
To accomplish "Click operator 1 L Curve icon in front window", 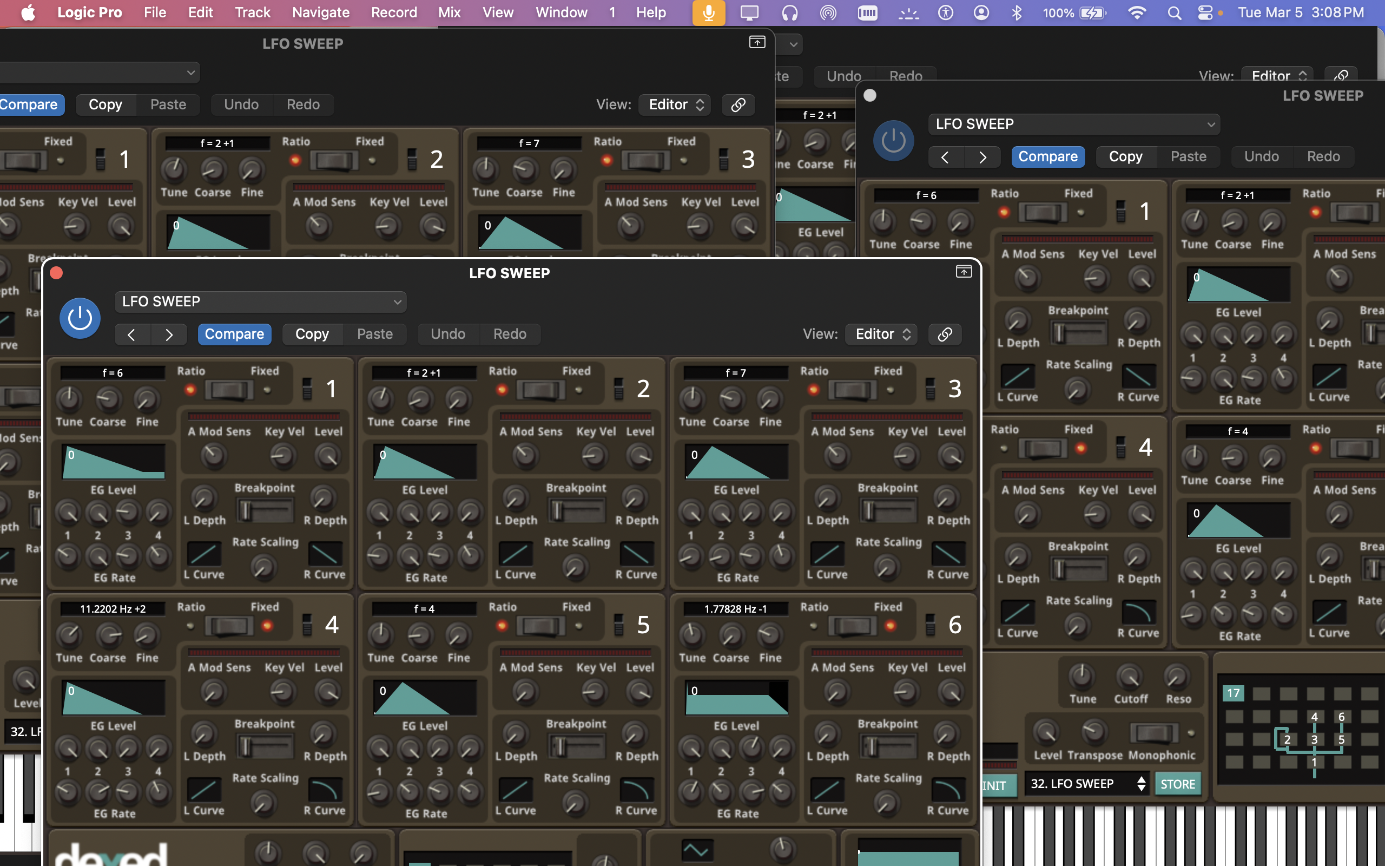I will [x=205, y=554].
